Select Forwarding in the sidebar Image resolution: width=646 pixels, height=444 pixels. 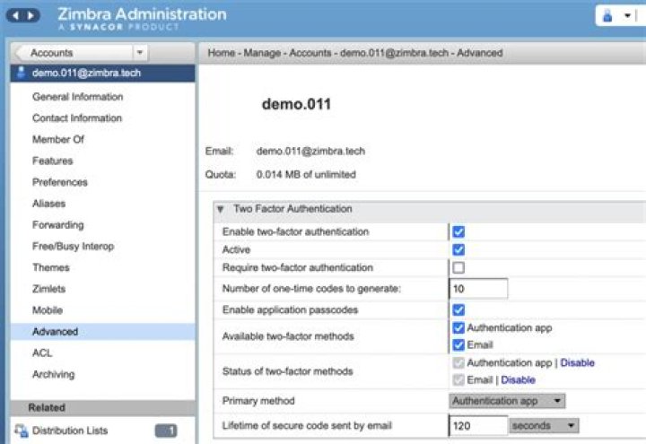pyautogui.click(x=57, y=225)
